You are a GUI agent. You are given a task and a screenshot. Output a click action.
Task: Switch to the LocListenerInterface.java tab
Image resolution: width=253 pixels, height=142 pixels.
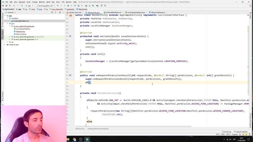(x=136, y=12)
